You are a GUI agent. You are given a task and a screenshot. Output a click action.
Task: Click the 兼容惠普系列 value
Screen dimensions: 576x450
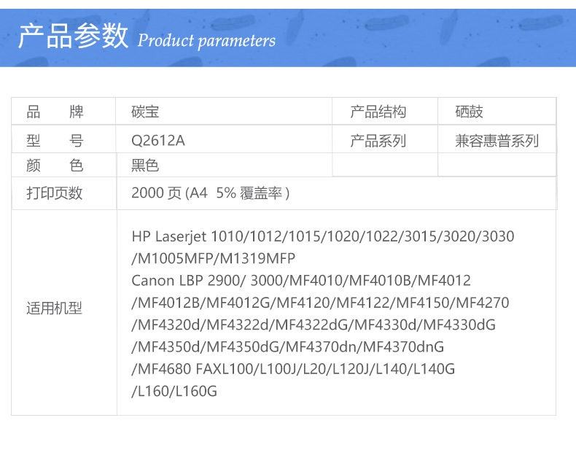coord(497,141)
